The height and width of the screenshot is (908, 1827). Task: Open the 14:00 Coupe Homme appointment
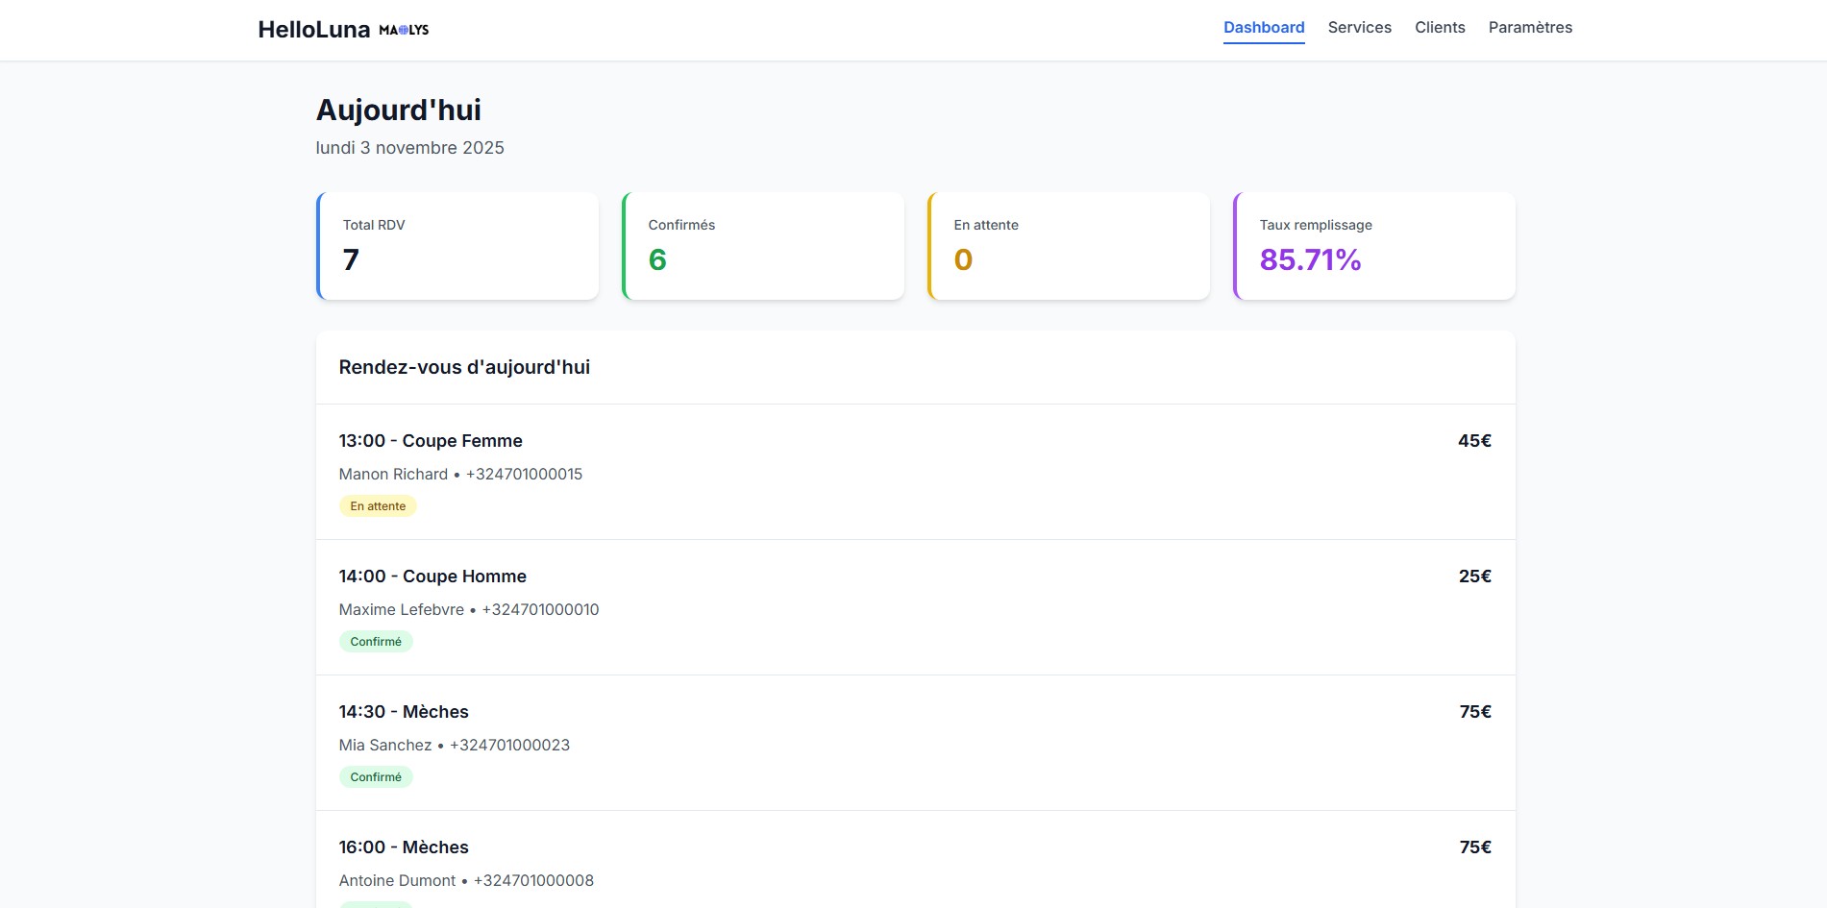pos(432,577)
